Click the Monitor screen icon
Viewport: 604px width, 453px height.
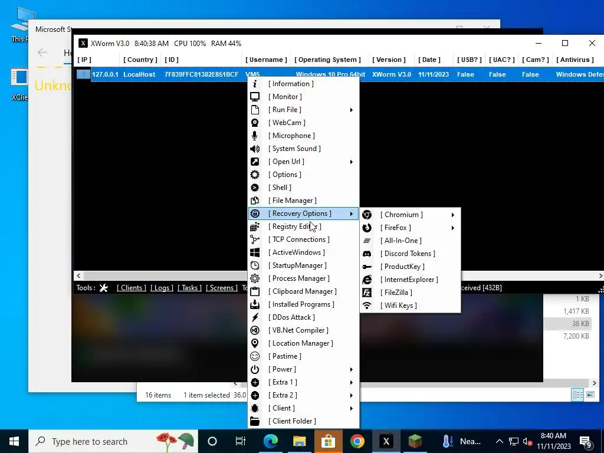click(x=255, y=97)
